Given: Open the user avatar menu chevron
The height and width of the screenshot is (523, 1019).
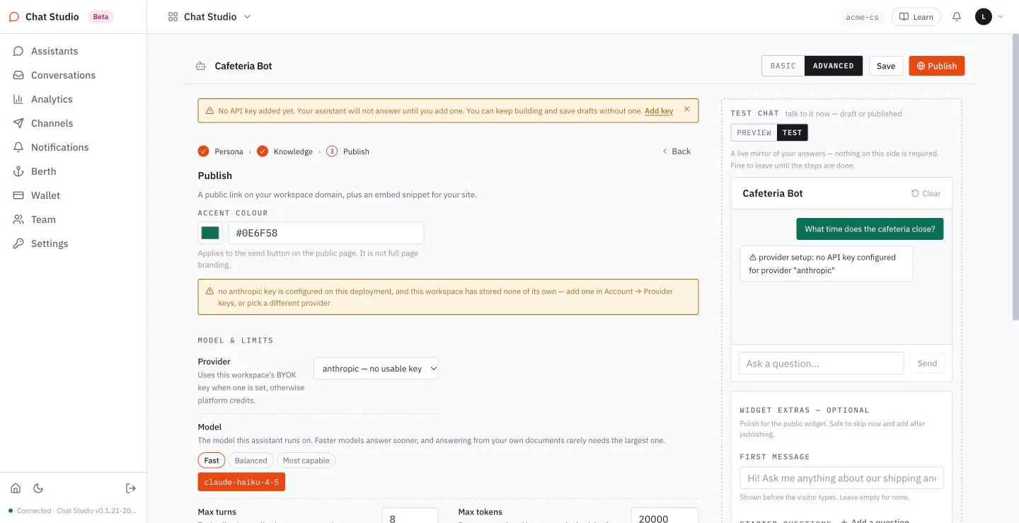Looking at the screenshot, I should 1001,17.
